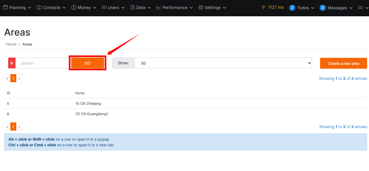
Task: Open the Contacts menu
Action: [x=51, y=8]
